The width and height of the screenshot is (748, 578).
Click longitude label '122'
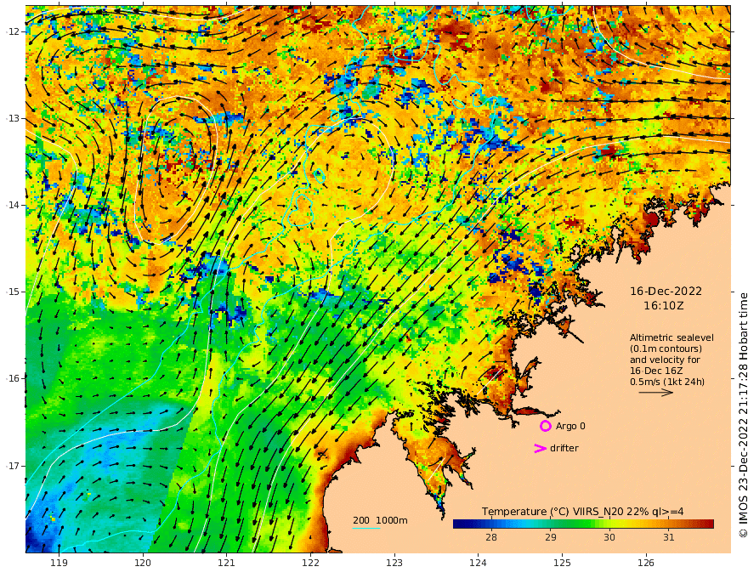pos(310,564)
